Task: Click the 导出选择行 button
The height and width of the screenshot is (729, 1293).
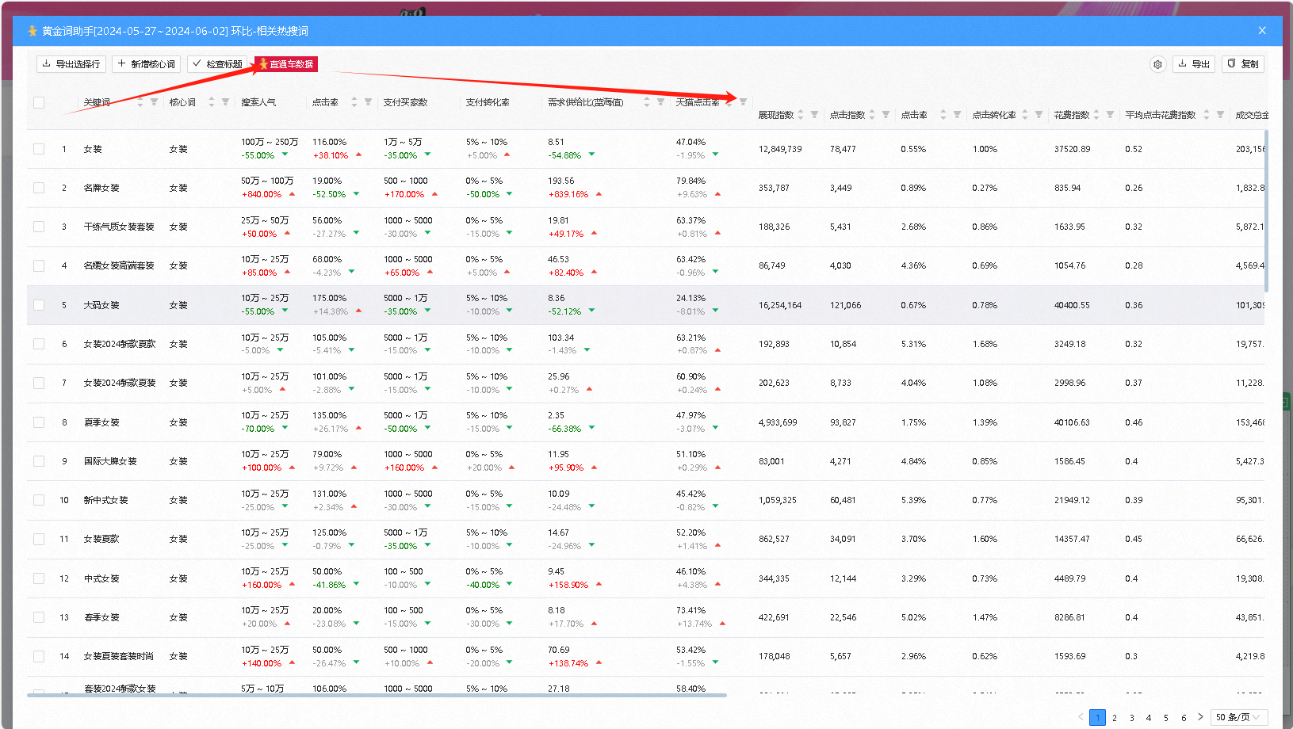Action: coord(71,64)
